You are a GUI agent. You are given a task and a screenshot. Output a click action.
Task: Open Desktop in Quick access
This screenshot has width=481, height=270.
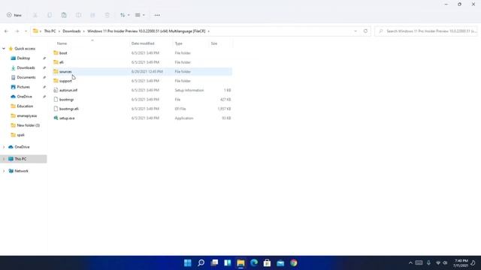[x=23, y=58]
